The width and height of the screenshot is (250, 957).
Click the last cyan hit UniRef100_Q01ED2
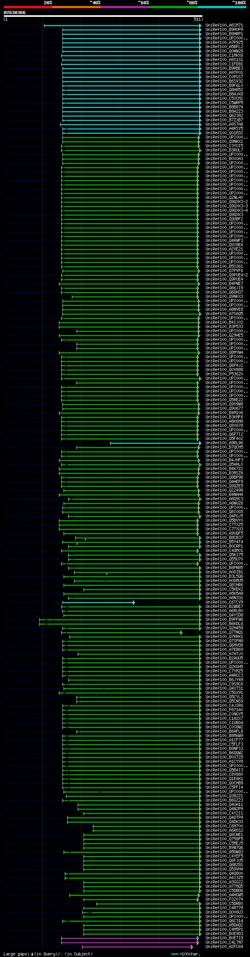pyautogui.click(x=224, y=133)
